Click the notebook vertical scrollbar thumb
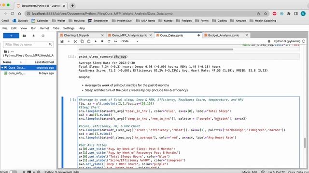This screenshot has width=309, height=173. [305, 143]
